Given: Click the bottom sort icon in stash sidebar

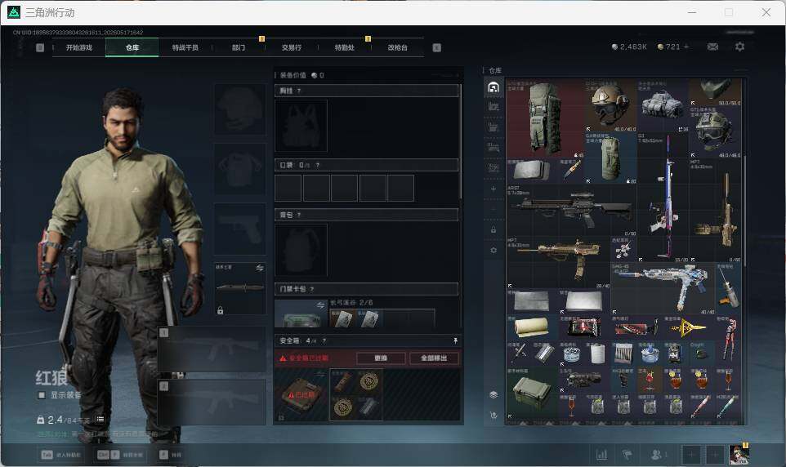Looking at the screenshot, I should click(x=493, y=415).
